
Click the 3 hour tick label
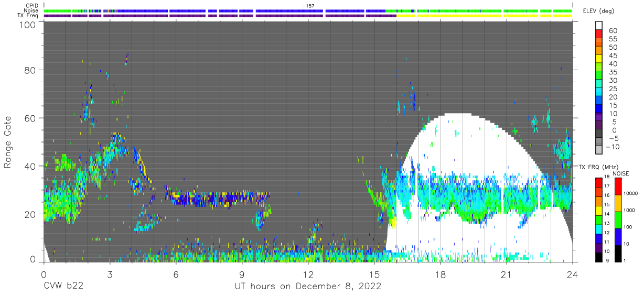[x=110, y=274]
